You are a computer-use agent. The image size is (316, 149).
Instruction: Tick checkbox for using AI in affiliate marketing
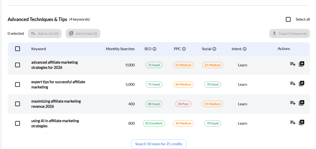click(18, 123)
